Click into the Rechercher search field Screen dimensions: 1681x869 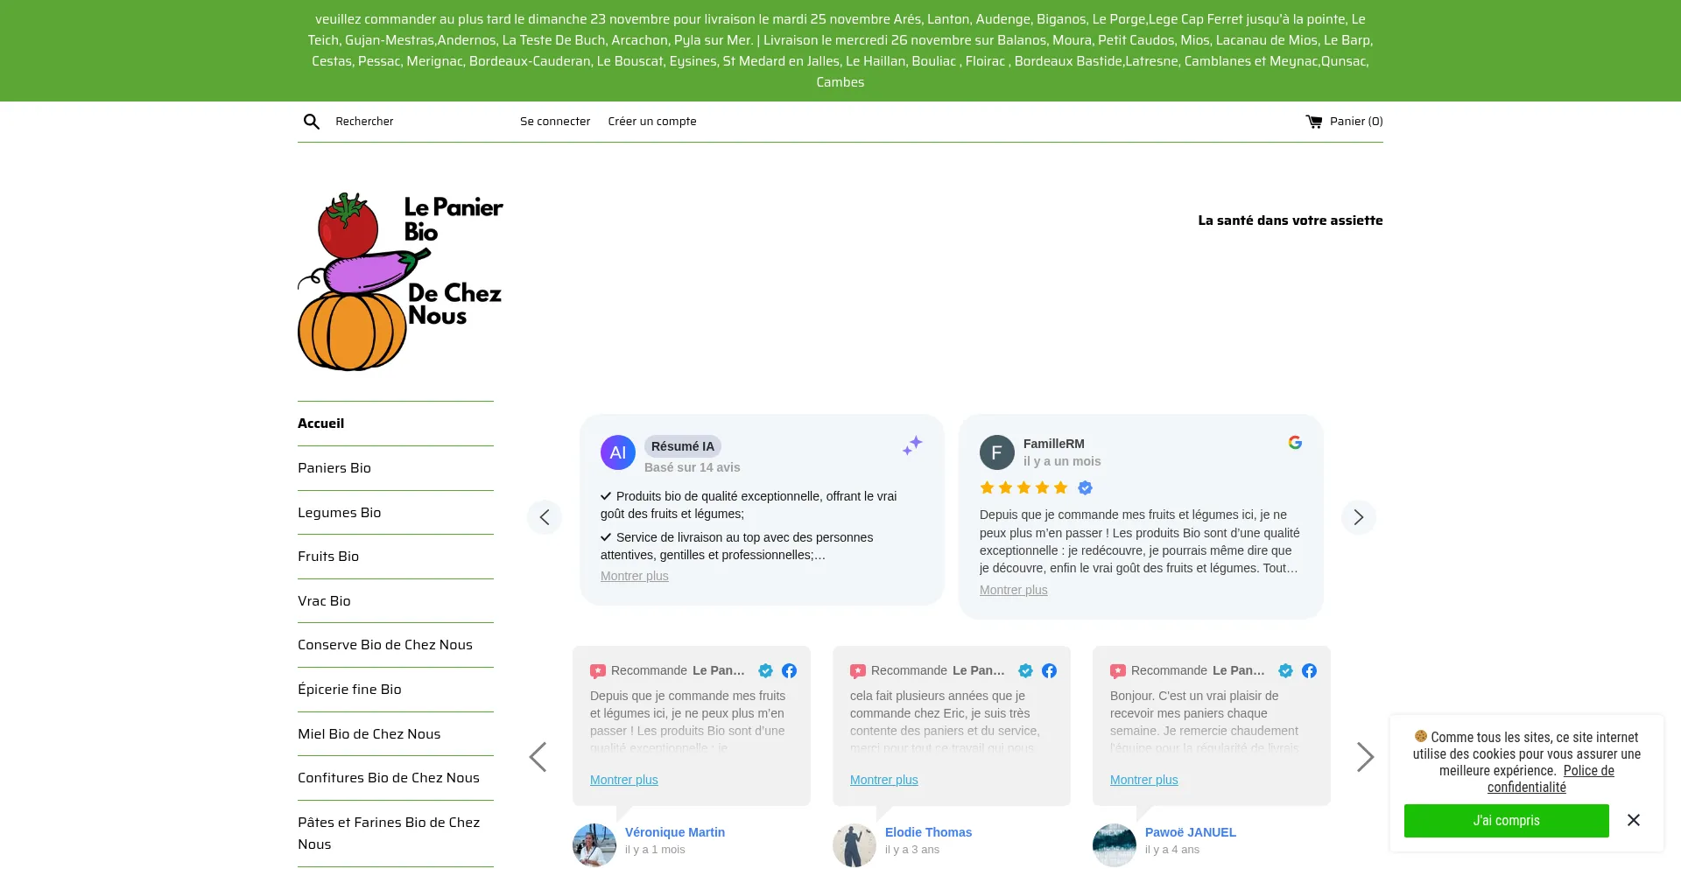pyautogui.click(x=411, y=122)
